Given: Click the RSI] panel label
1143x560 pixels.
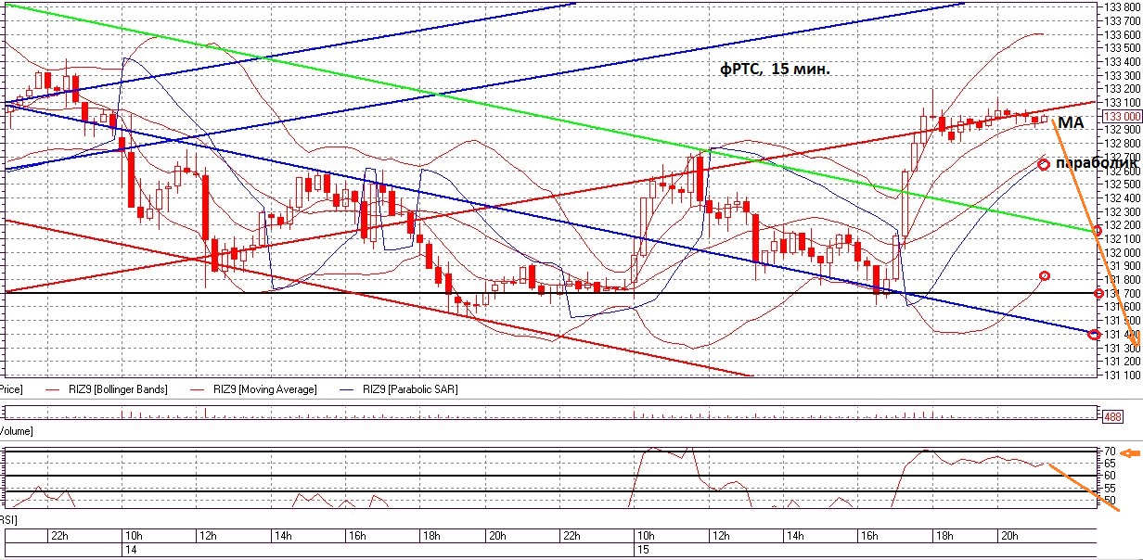Looking at the screenshot, I should pyautogui.click(x=8, y=521).
